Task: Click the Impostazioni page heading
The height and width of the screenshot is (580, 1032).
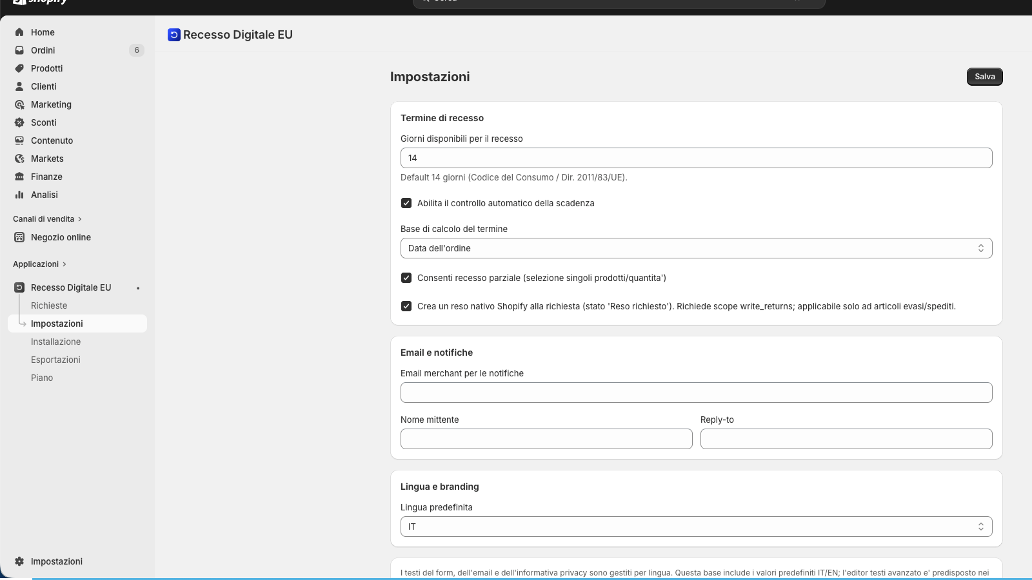Action: point(430,77)
